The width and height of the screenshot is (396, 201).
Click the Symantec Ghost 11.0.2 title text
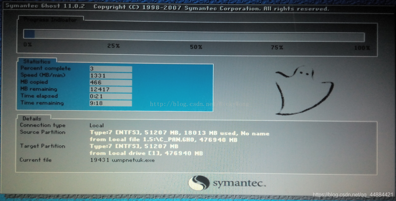click(x=46, y=6)
